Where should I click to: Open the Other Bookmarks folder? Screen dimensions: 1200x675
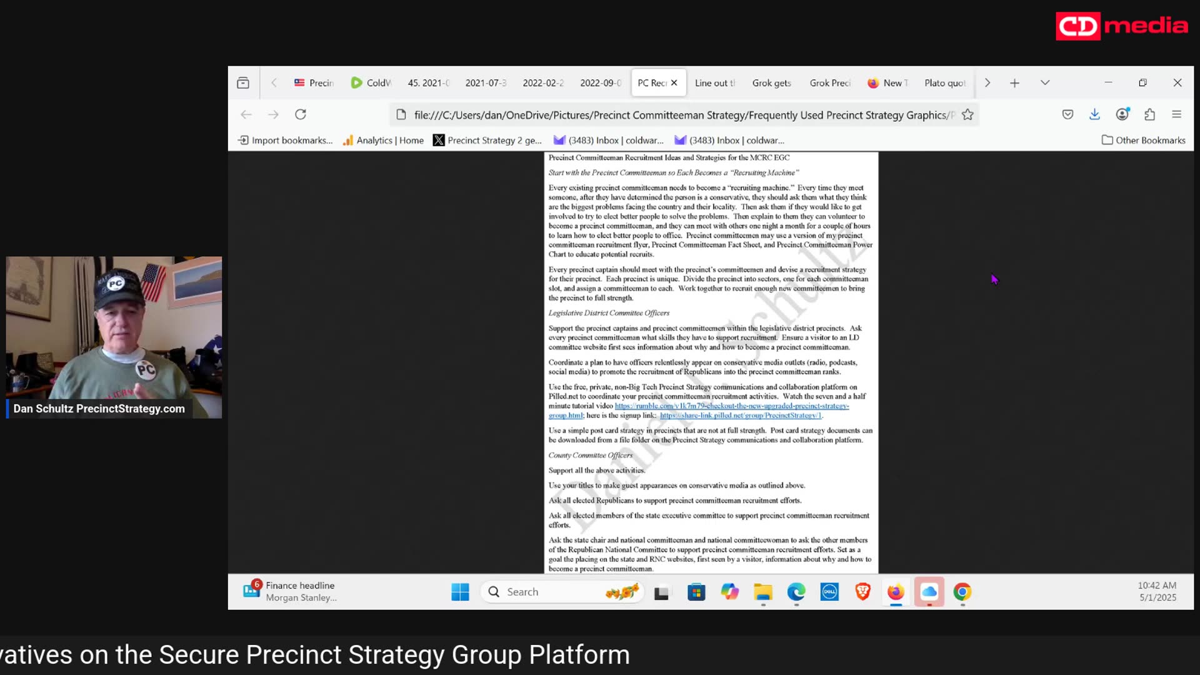click(1143, 140)
